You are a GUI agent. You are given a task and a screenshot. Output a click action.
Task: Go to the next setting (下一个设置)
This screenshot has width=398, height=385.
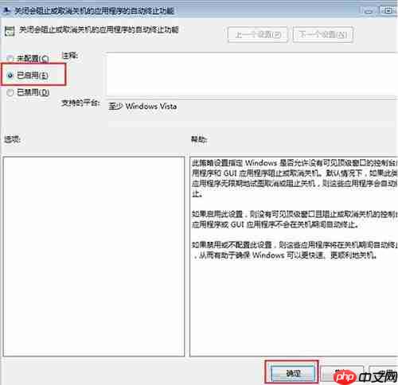coord(323,34)
